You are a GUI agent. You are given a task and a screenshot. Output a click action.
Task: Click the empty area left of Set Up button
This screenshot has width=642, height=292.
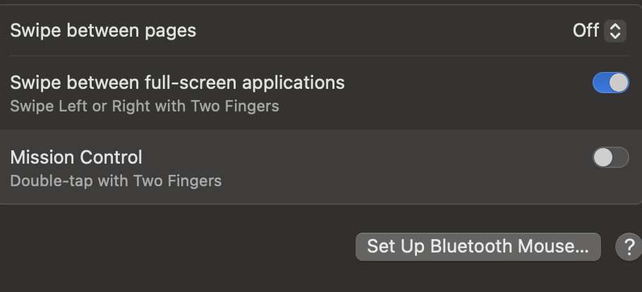176,247
